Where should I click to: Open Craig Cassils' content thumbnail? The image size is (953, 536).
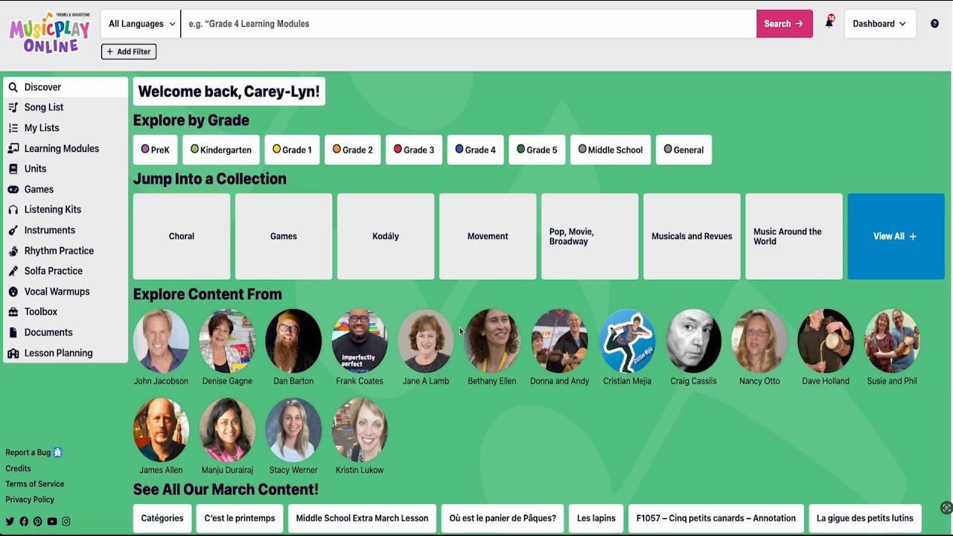click(693, 341)
